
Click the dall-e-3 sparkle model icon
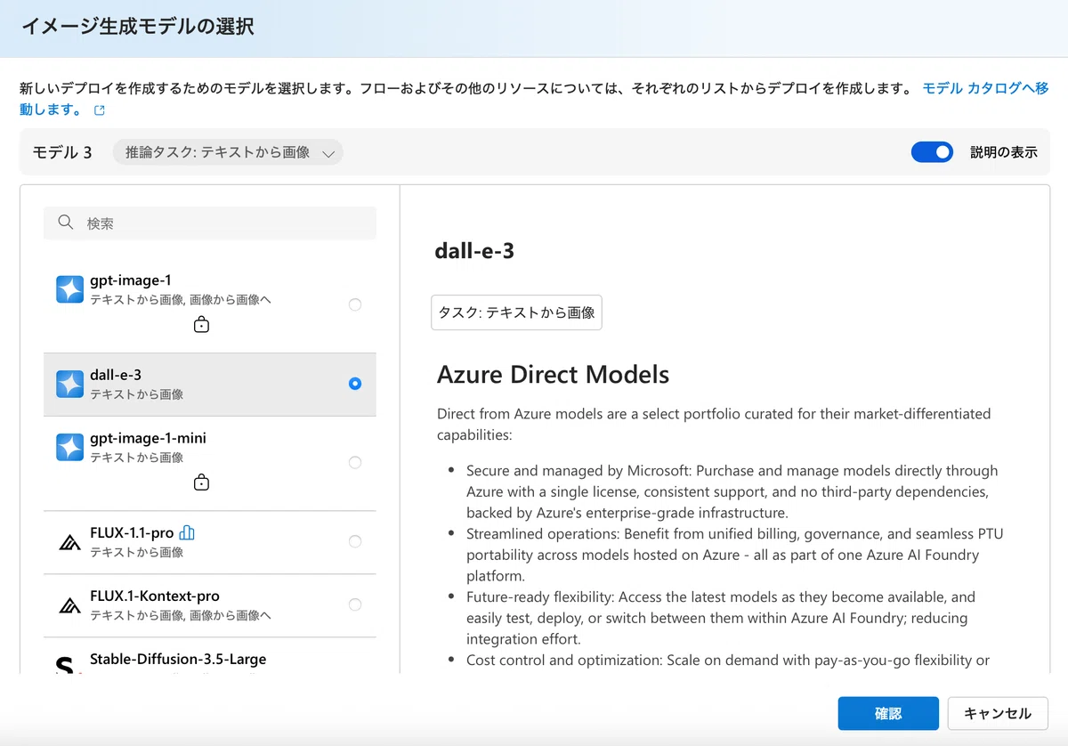point(69,384)
